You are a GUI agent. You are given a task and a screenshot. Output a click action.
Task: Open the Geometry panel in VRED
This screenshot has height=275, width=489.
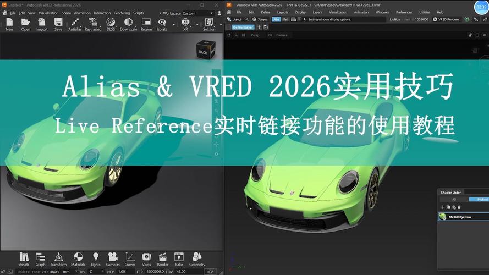point(197,260)
